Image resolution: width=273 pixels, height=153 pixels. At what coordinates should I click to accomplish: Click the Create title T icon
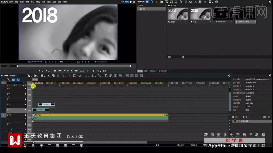coord(106,76)
